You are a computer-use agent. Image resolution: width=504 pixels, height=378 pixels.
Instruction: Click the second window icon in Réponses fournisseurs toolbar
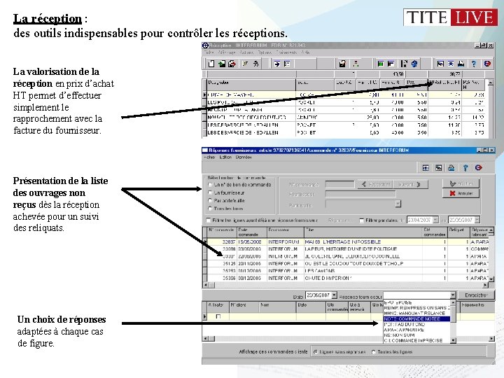point(438,168)
